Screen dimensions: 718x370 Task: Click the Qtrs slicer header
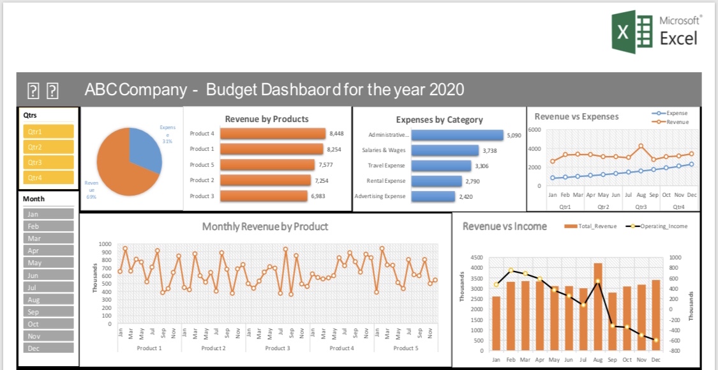coord(30,116)
